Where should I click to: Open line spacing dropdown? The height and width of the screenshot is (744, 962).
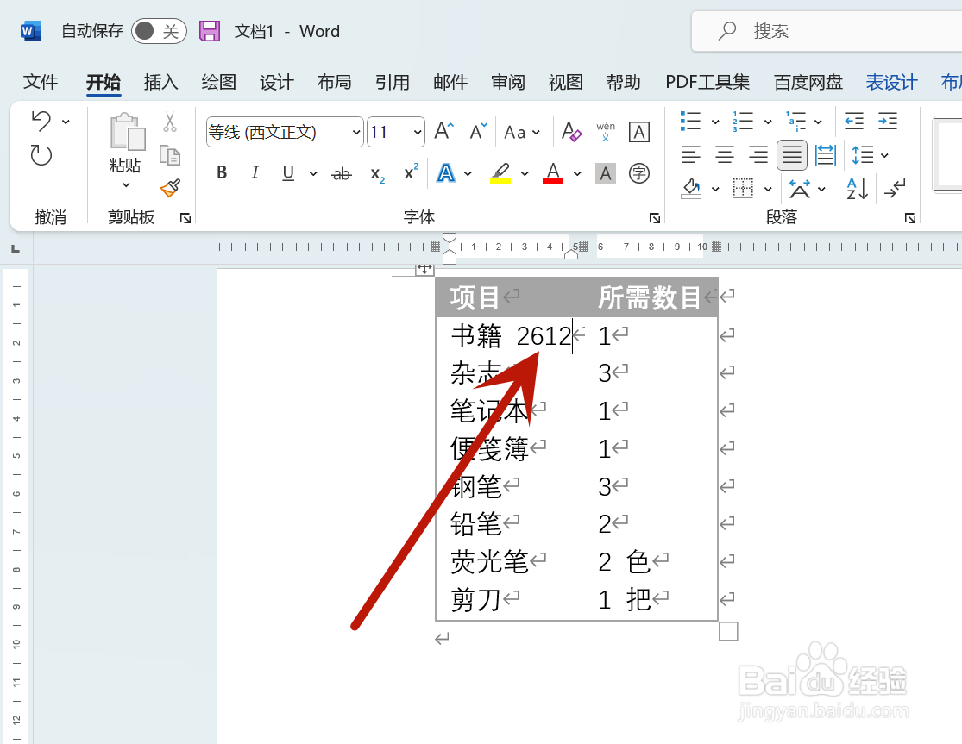coord(884,155)
